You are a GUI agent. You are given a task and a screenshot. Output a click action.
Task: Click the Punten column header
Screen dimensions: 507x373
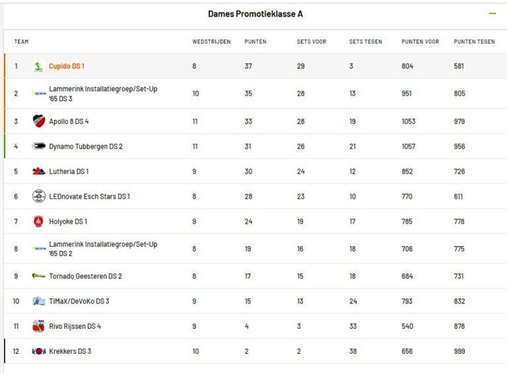click(255, 42)
